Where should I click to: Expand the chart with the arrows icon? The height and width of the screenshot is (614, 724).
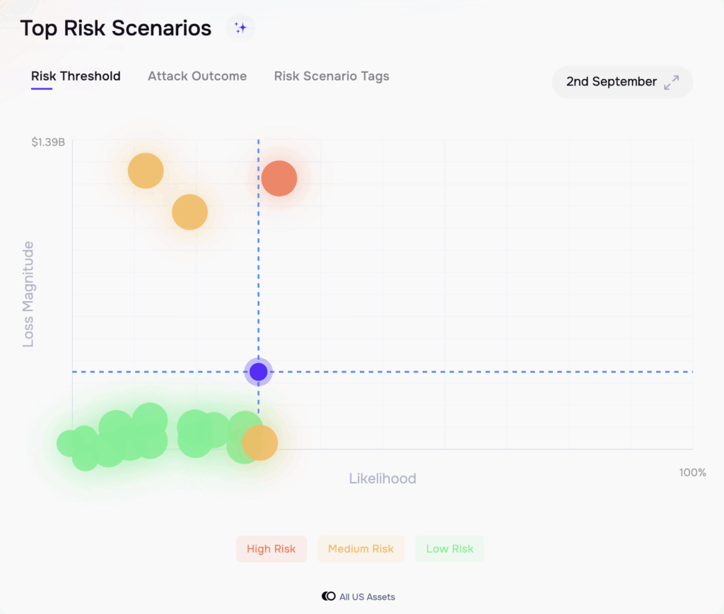pyautogui.click(x=672, y=82)
